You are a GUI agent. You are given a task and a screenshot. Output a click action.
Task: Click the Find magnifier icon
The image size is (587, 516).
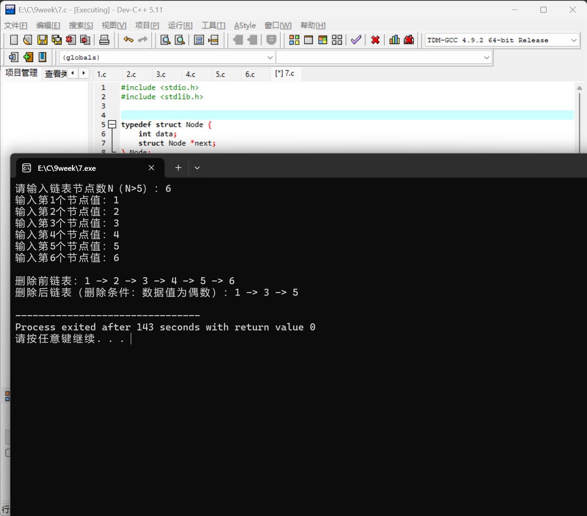tap(165, 40)
